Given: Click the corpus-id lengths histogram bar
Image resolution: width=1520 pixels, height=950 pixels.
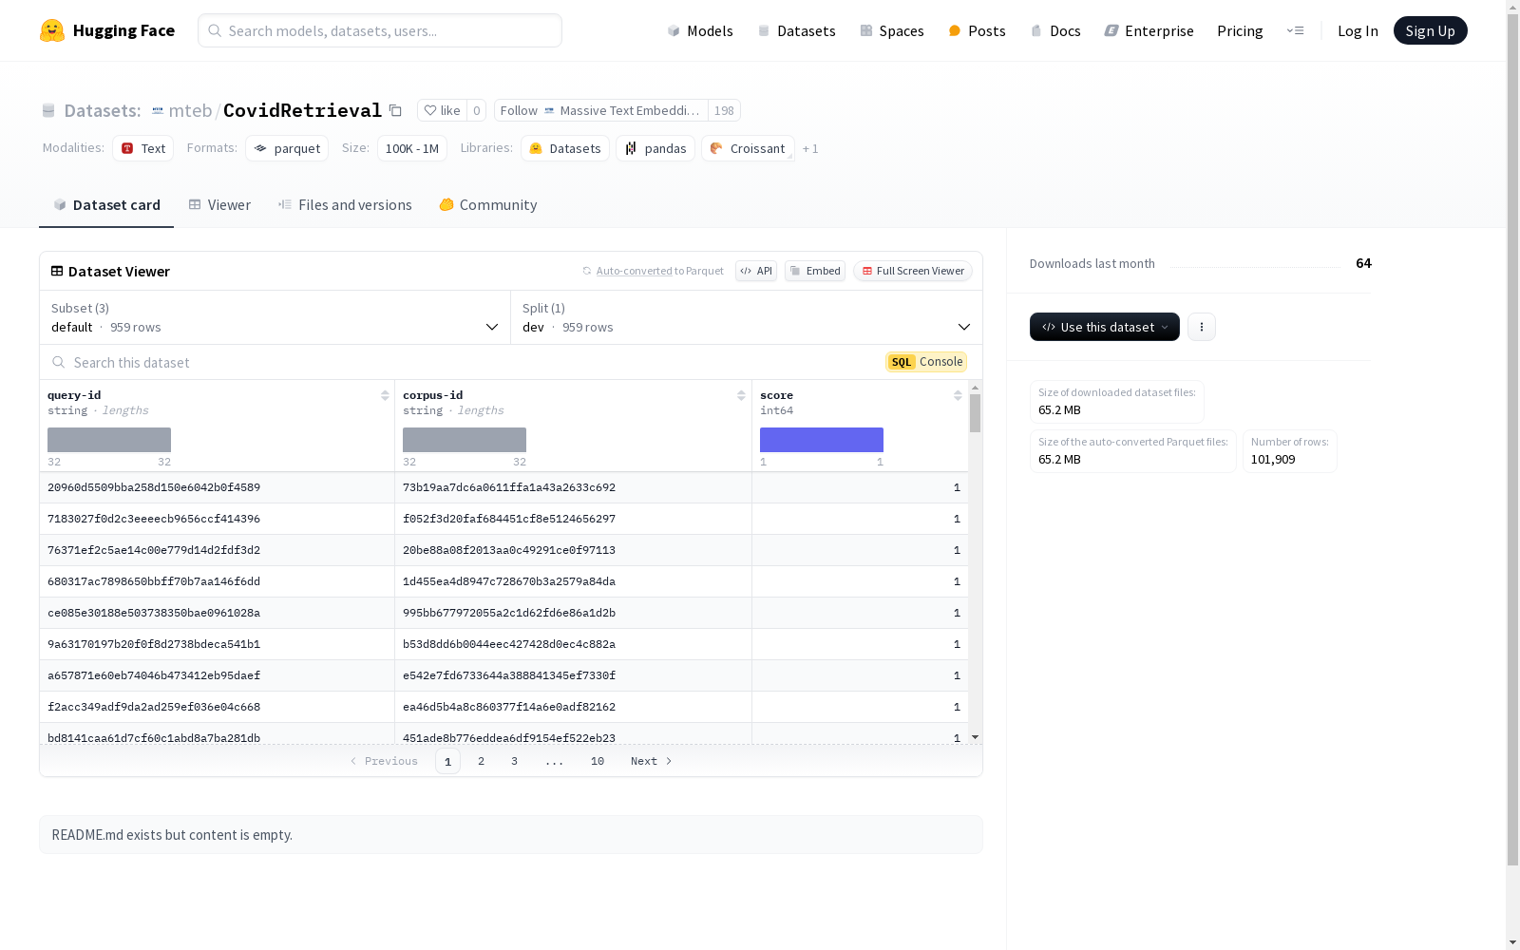Looking at the screenshot, I should (465, 440).
